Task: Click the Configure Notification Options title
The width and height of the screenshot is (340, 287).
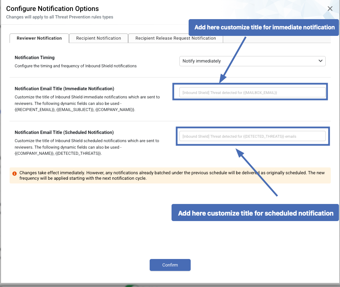Action: click(52, 9)
